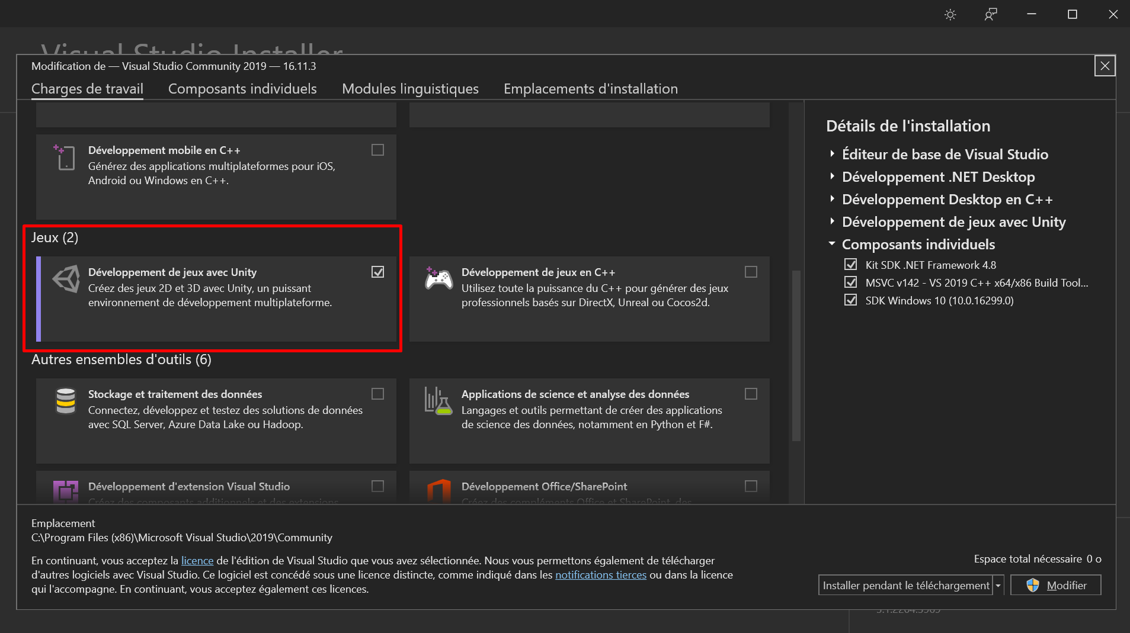The height and width of the screenshot is (633, 1130).
Task: Open the licence link
Action: coord(197,560)
